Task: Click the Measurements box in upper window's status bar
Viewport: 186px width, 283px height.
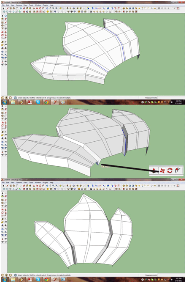Action: pos(171,98)
